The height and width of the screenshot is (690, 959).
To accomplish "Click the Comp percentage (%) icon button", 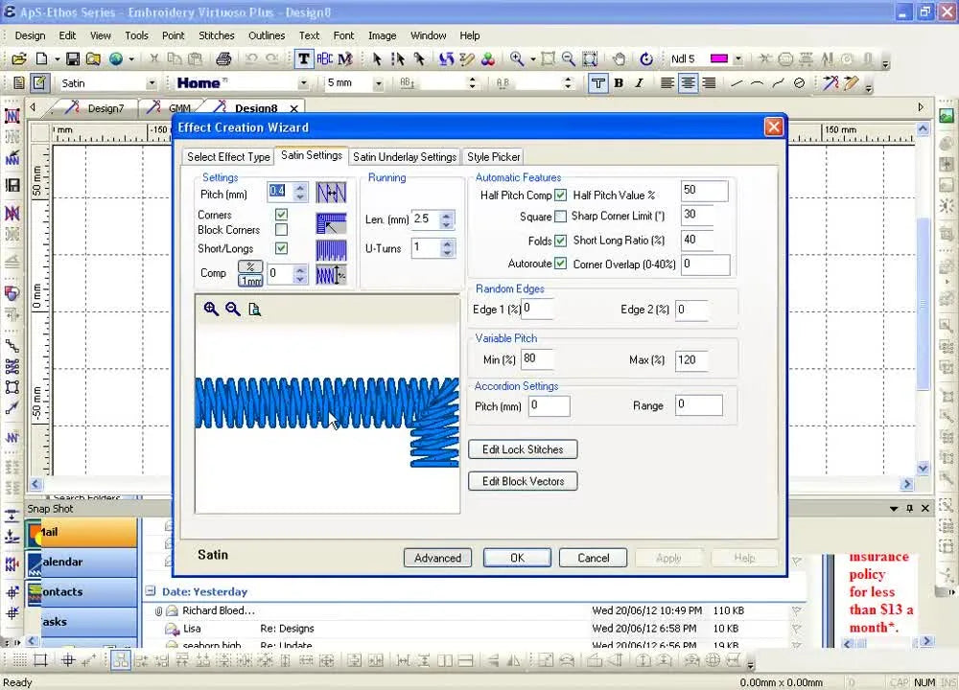I will pyautogui.click(x=250, y=266).
